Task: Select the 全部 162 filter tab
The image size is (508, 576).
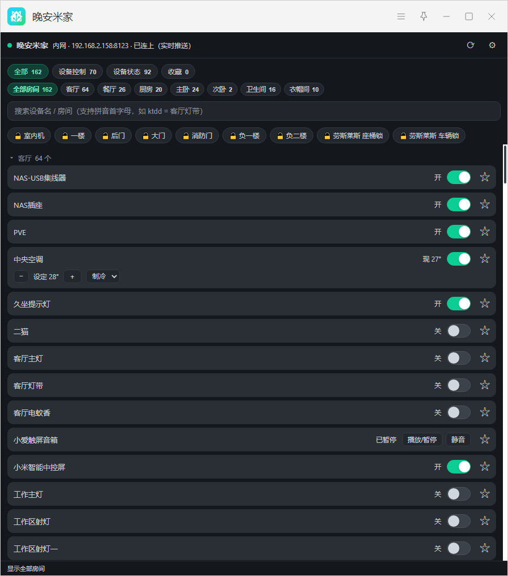Action: point(28,71)
